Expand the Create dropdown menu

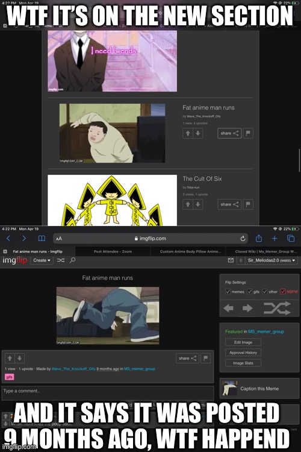tap(42, 260)
